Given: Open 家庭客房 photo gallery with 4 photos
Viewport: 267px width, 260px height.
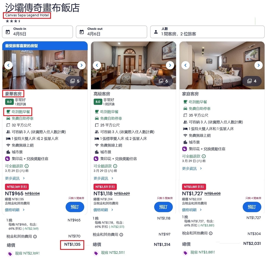Looking at the screenshot, I should [252, 81].
